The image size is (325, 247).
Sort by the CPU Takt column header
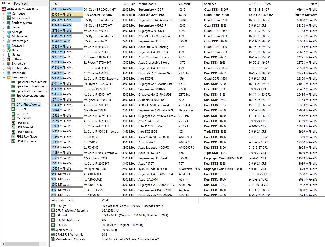tap(129, 4)
